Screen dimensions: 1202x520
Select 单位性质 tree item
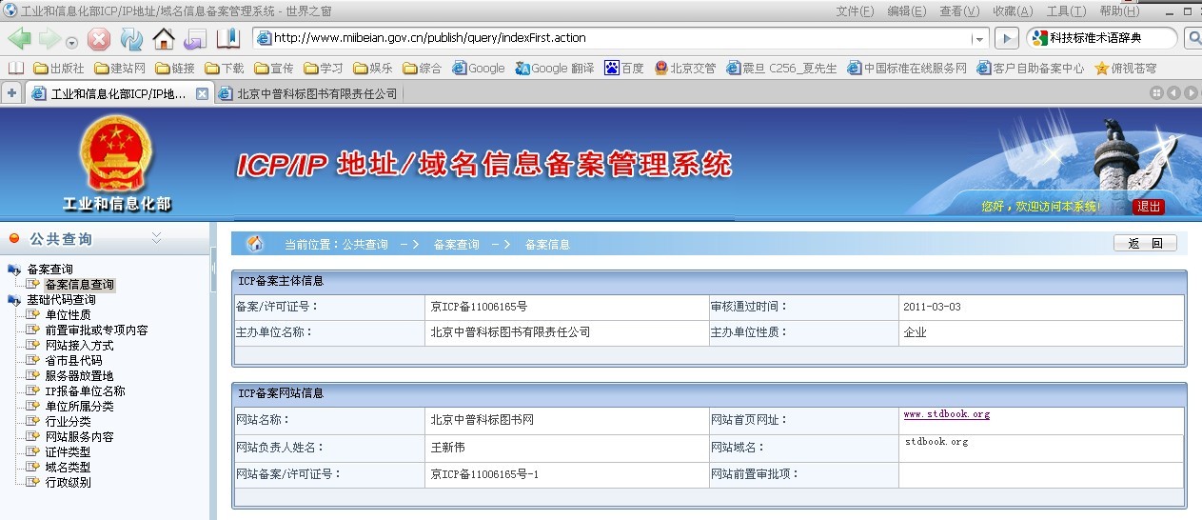point(69,315)
